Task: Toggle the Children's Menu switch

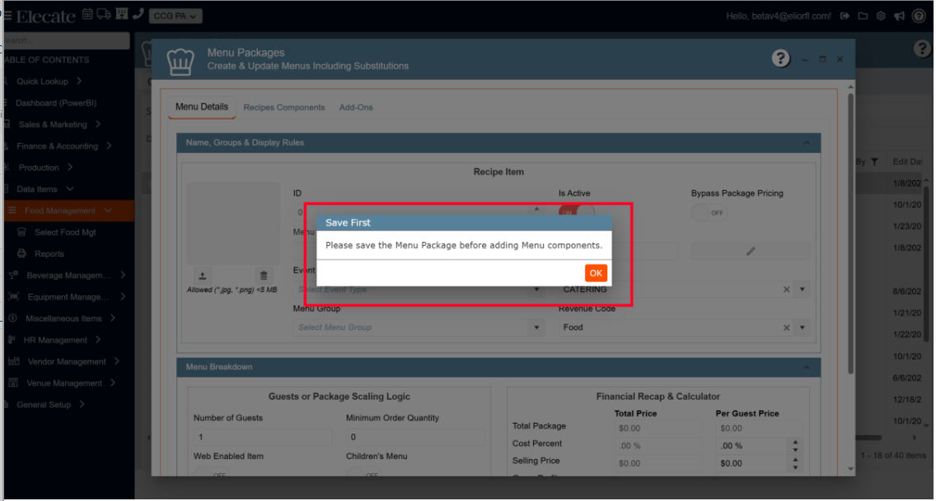Action: (x=363, y=474)
